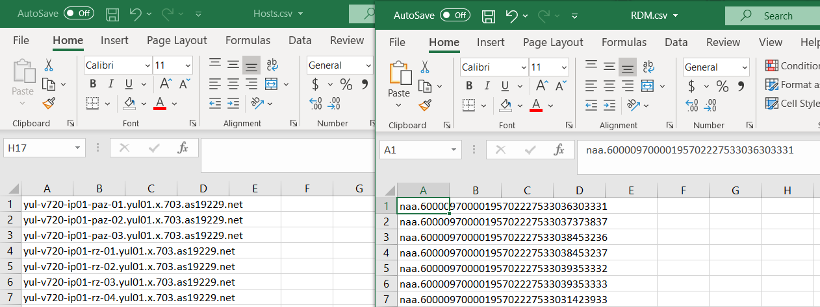Click the Save icon in RDM.csv window
This screenshot has width=820, height=307.
(489, 15)
